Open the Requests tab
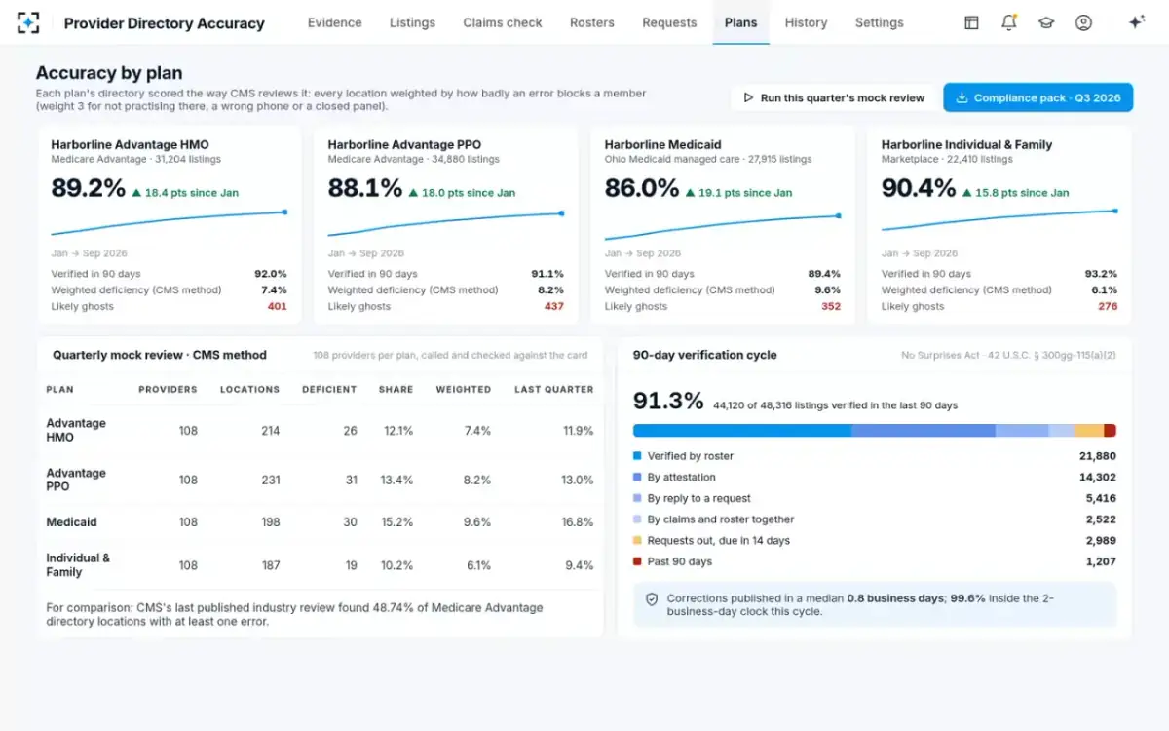This screenshot has width=1169, height=731. [669, 22]
